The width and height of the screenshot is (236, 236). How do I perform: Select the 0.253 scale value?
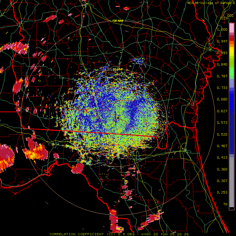coord(222,192)
